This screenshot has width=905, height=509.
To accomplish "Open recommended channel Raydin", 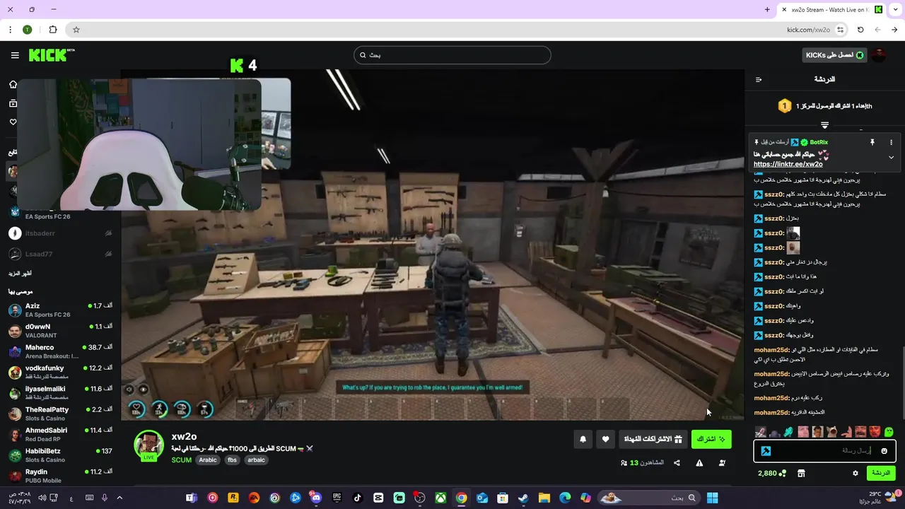I will (x=60, y=475).
